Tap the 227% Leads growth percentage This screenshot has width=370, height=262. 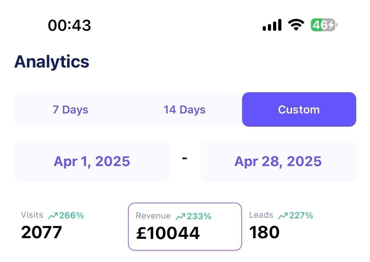301,215
